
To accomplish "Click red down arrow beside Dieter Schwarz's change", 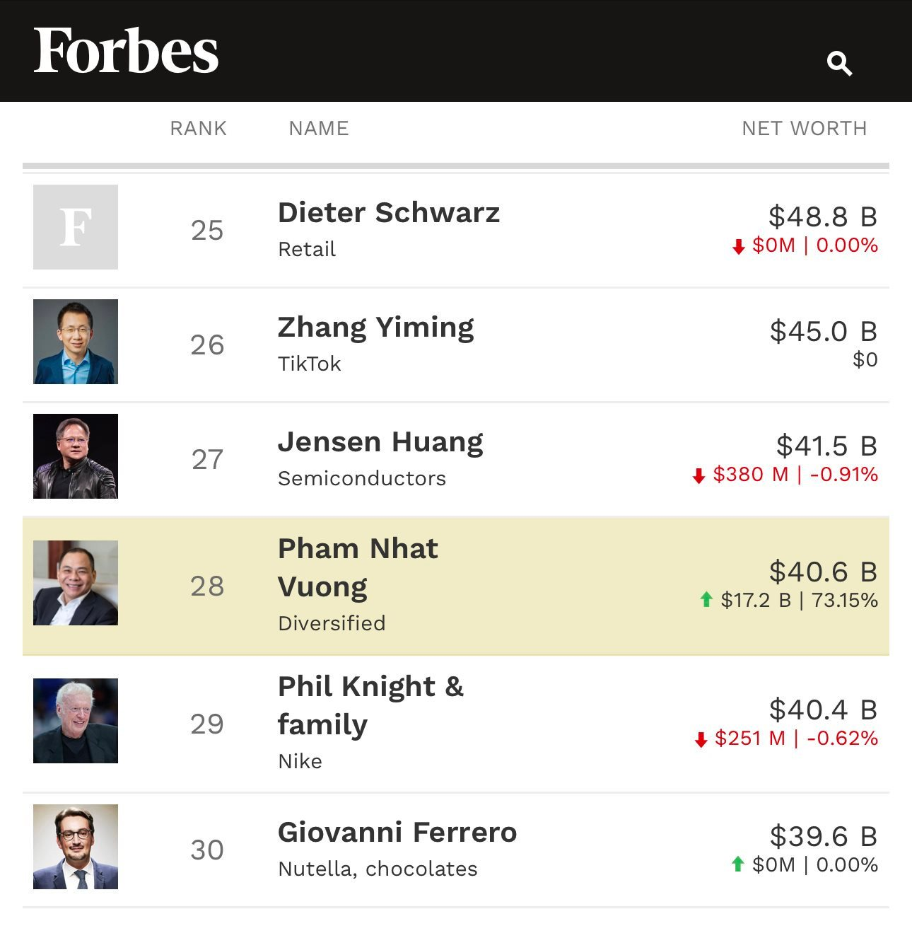I will pyautogui.click(x=739, y=246).
